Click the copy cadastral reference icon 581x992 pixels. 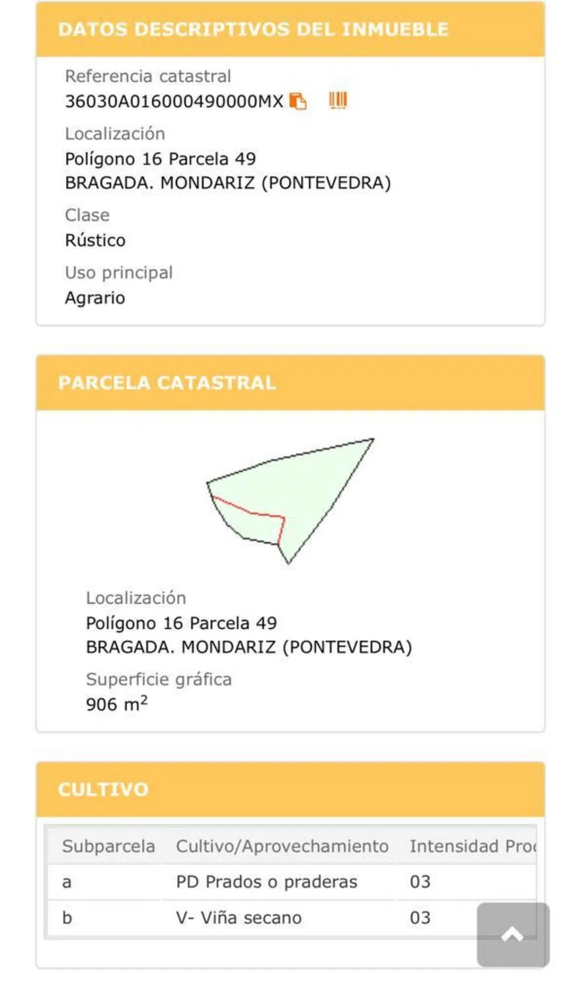click(x=298, y=101)
